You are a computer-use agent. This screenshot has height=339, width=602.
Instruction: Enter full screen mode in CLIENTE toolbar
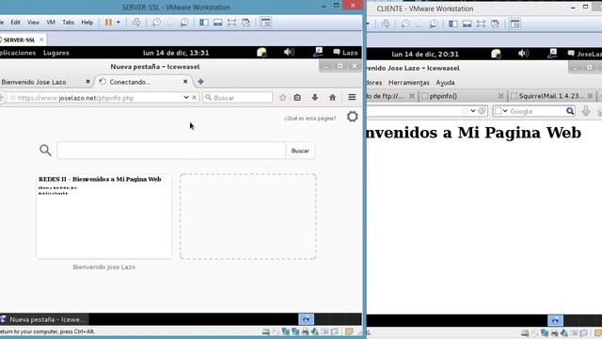(481, 24)
